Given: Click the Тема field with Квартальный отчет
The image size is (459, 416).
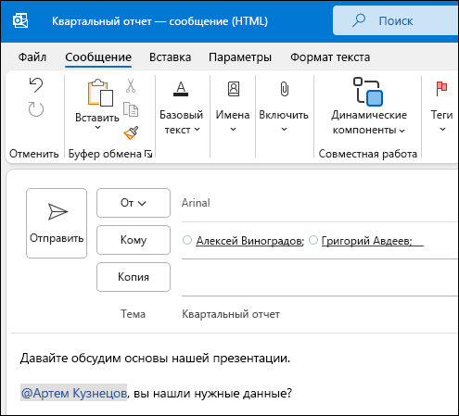Looking at the screenshot, I should [319, 314].
